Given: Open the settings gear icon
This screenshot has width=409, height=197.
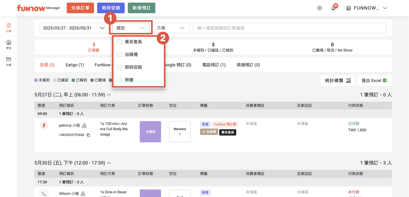Looking at the screenshot, I should [320, 8].
